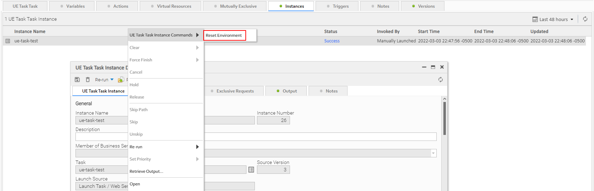Open Member of Business Services dropdown
The height and width of the screenshot is (191, 594).
[433, 153]
